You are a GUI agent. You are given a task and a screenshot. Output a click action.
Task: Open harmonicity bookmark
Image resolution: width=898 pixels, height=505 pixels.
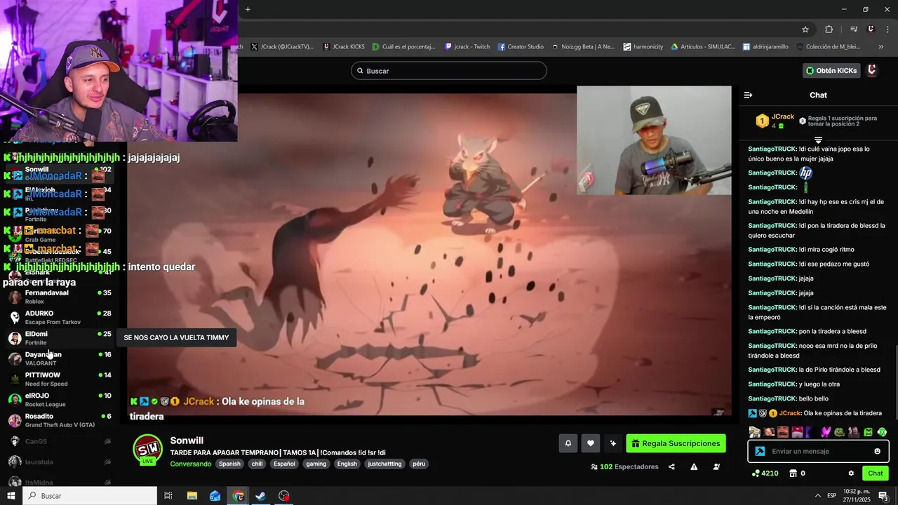(643, 47)
